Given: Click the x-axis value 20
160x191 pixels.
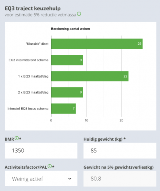Looking at the screenshot, I should pyautogui.click(x=121, y=120).
